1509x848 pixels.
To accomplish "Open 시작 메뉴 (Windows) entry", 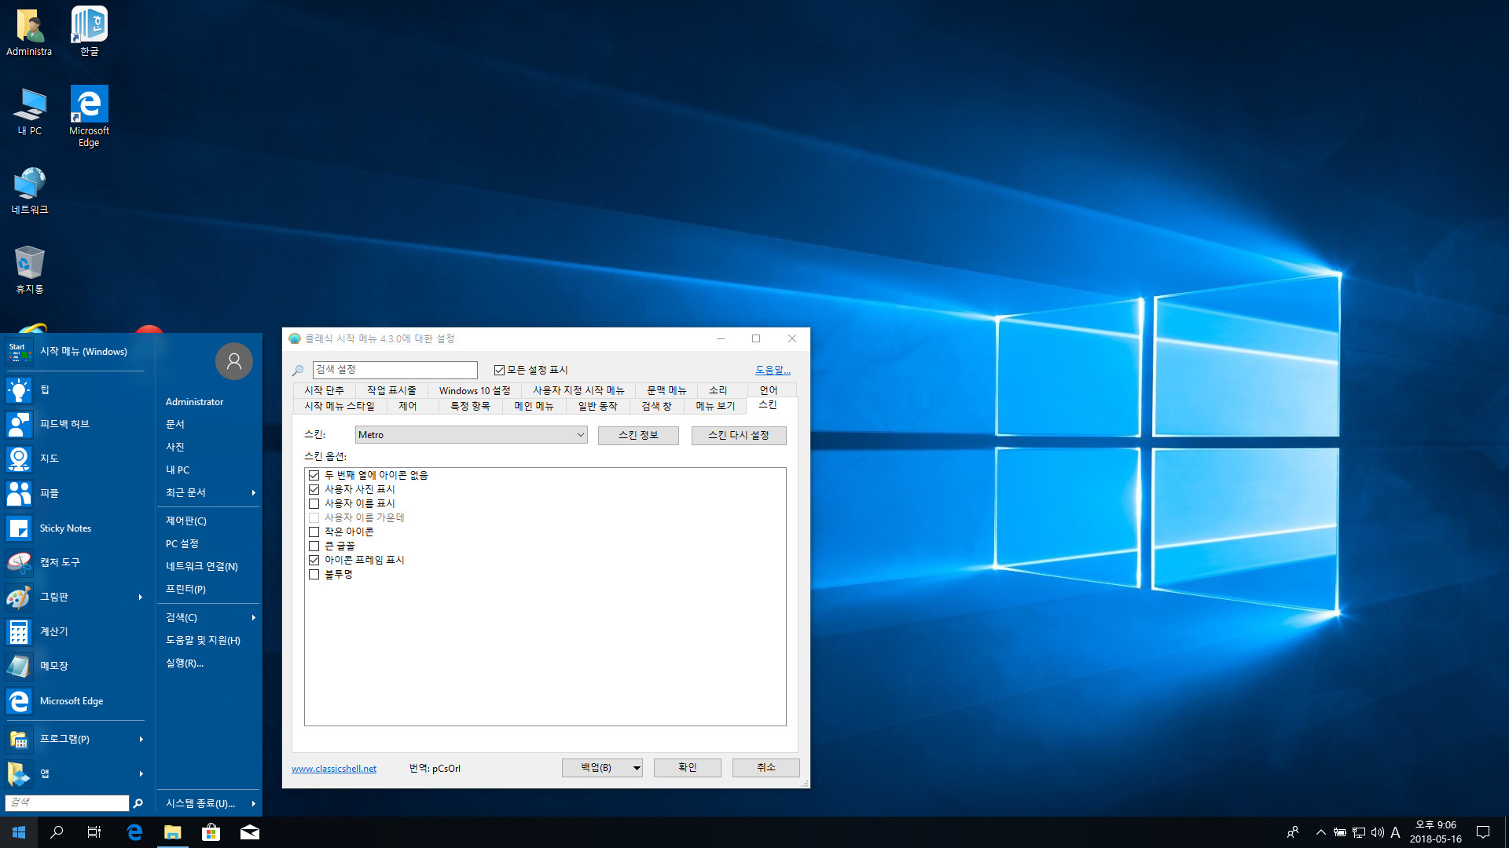I will (75, 352).
